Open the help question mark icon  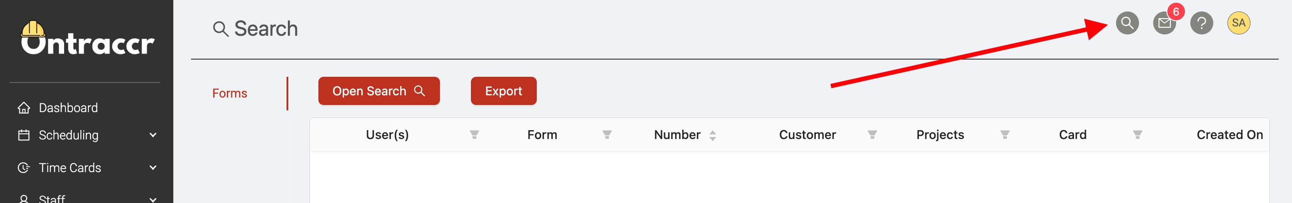[1201, 23]
